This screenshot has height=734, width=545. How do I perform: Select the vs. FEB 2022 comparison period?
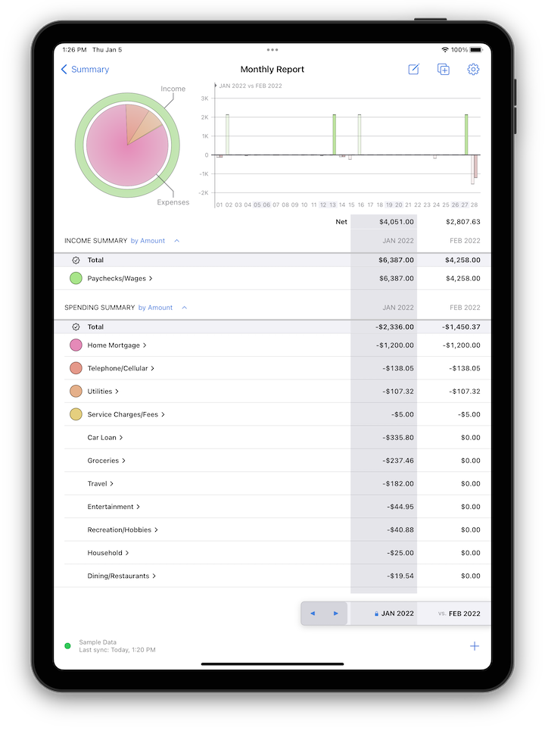click(x=459, y=614)
